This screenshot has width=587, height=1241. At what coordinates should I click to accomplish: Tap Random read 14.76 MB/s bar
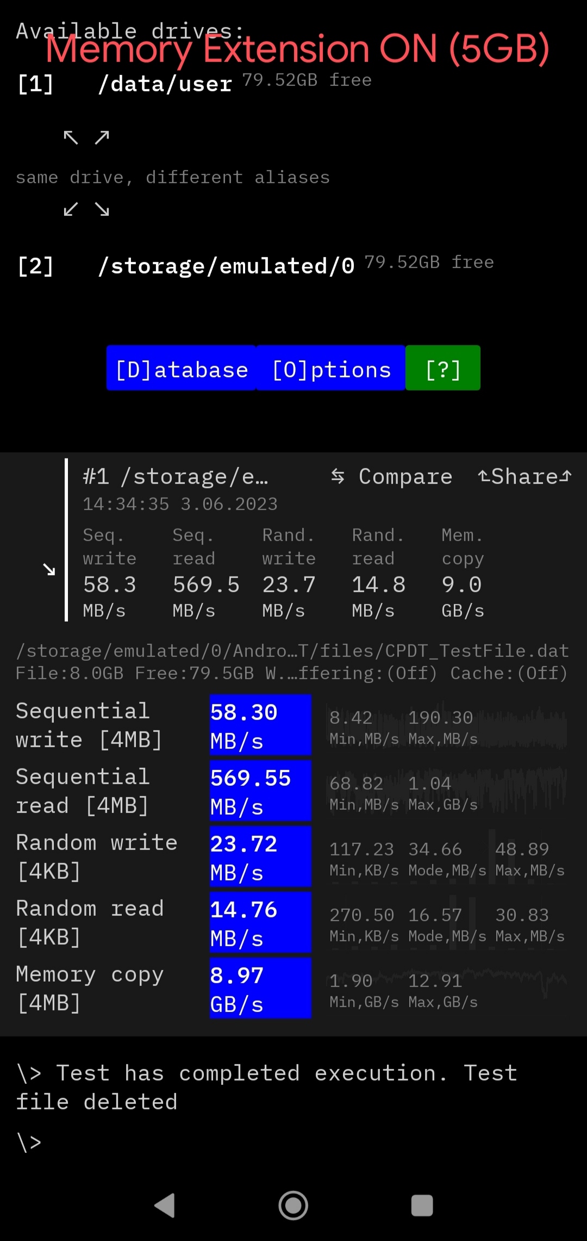[x=261, y=922]
